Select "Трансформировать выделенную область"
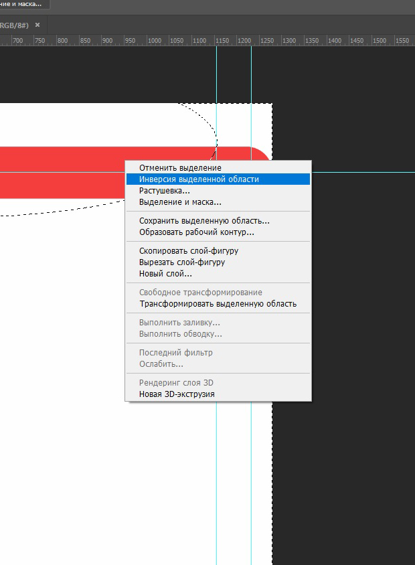The image size is (415, 565). pyautogui.click(x=218, y=304)
